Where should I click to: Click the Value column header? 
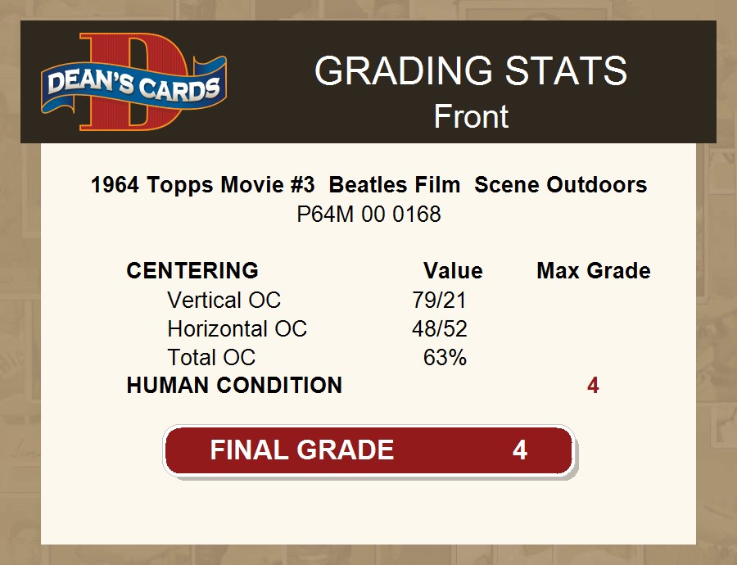point(453,271)
